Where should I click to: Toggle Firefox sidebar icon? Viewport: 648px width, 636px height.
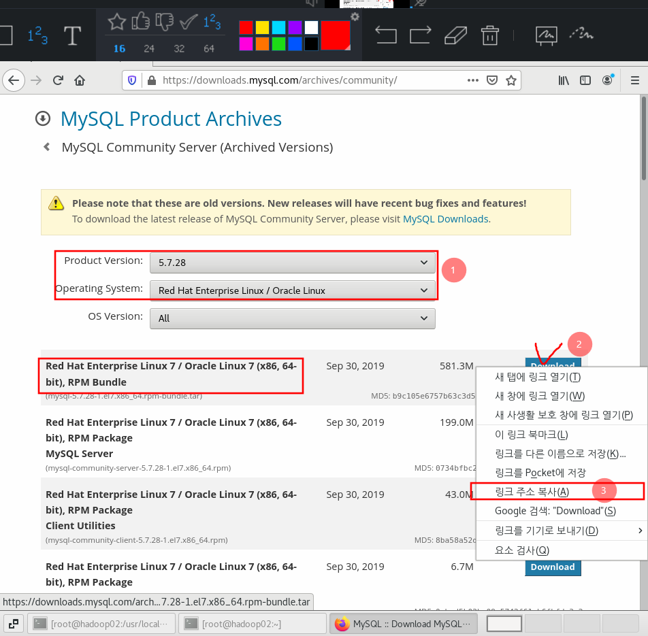coord(585,80)
